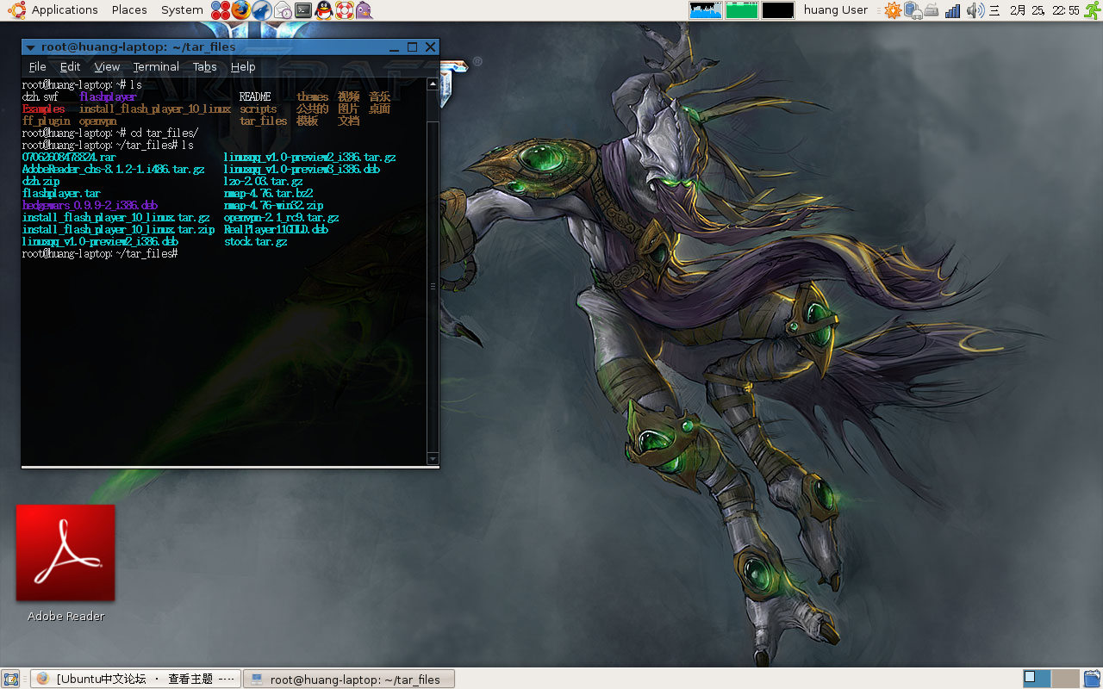Click lzo-2.03.tar.gz in the listing
This screenshot has width=1103, height=689.
click(263, 182)
